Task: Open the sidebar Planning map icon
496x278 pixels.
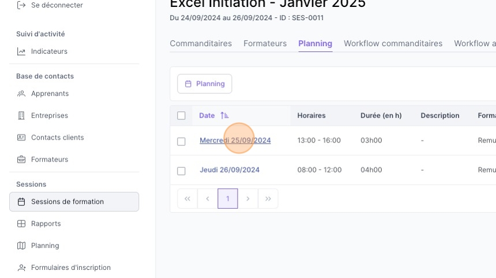Action: tap(21, 246)
